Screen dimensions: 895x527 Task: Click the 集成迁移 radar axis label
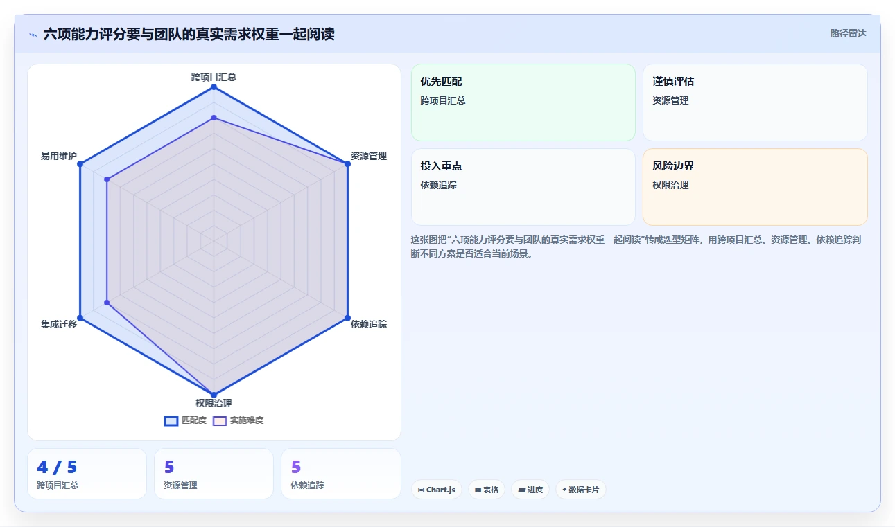[x=59, y=324]
